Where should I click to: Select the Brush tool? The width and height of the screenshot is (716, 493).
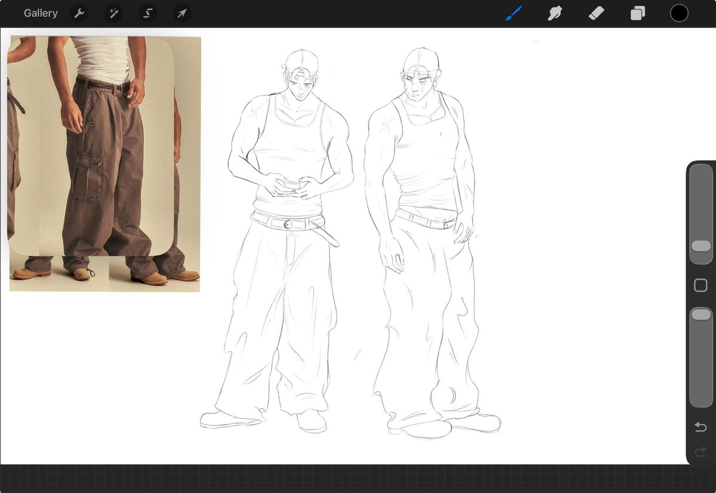point(514,13)
